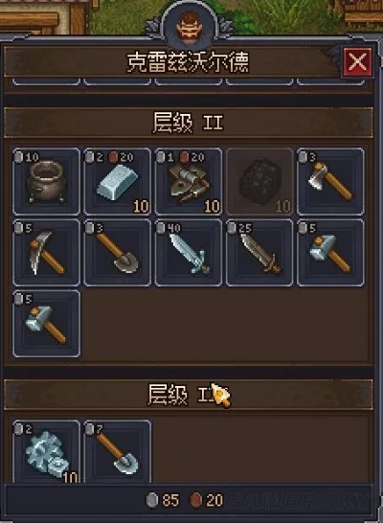Choose the gear parts costing 2
Screen dimensions: 383x523
[x=46, y=451]
